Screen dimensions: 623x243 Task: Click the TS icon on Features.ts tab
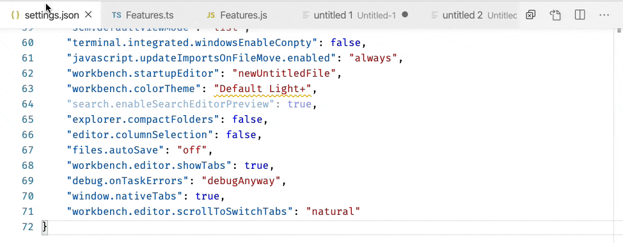point(116,15)
